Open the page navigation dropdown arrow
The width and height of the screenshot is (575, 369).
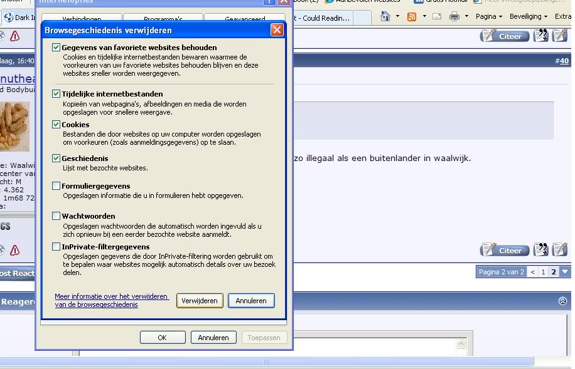(x=565, y=272)
